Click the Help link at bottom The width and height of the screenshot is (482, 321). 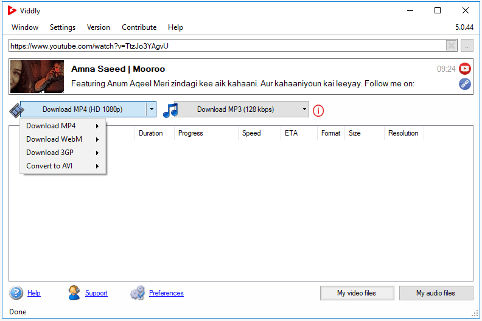(x=34, y=293)
